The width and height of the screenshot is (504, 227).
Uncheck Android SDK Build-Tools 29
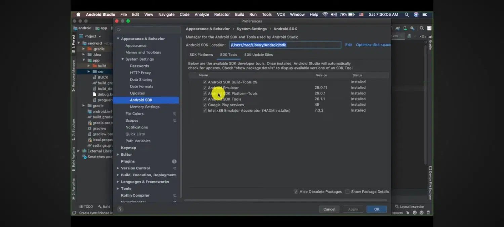click(x=205, y=82)
